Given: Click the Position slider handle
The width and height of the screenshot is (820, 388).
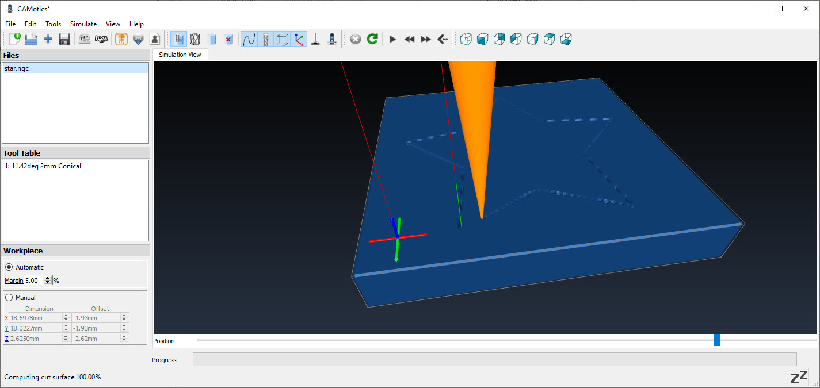Looking at the screenshot, I should [x=717, y=340].
